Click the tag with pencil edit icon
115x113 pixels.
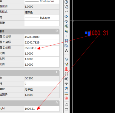pyautogui.click(x=66, y=64)
